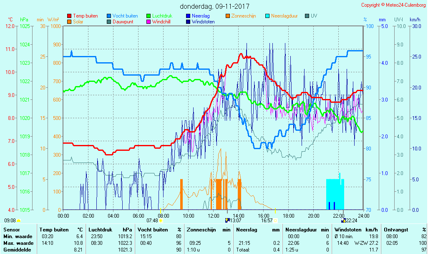This screenshot has width=428, height=254.
Task: Click the blue Vocht buiten legend square
Action: pos(109,16)
